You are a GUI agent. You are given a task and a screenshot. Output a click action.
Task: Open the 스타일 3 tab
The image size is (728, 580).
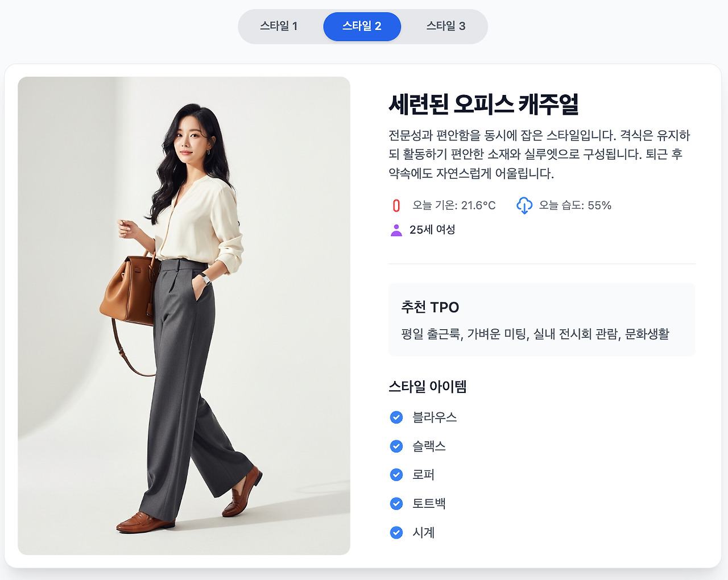point(446,26)
